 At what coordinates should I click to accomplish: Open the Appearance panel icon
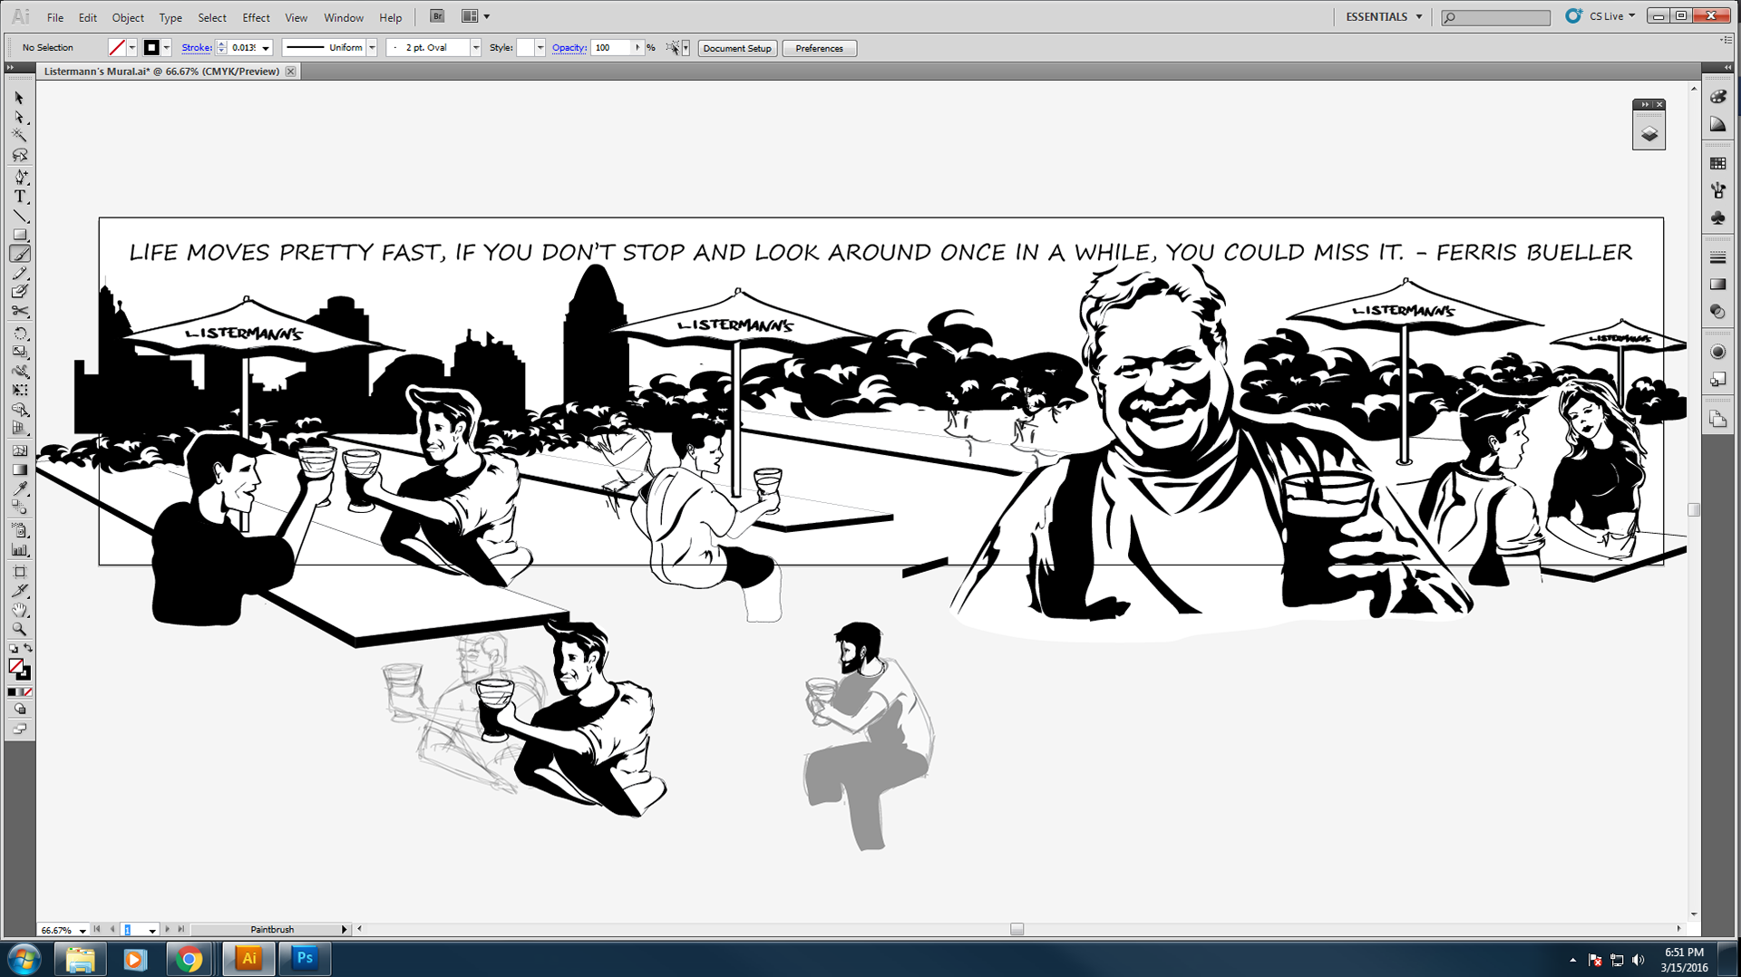pos(1717,352)
